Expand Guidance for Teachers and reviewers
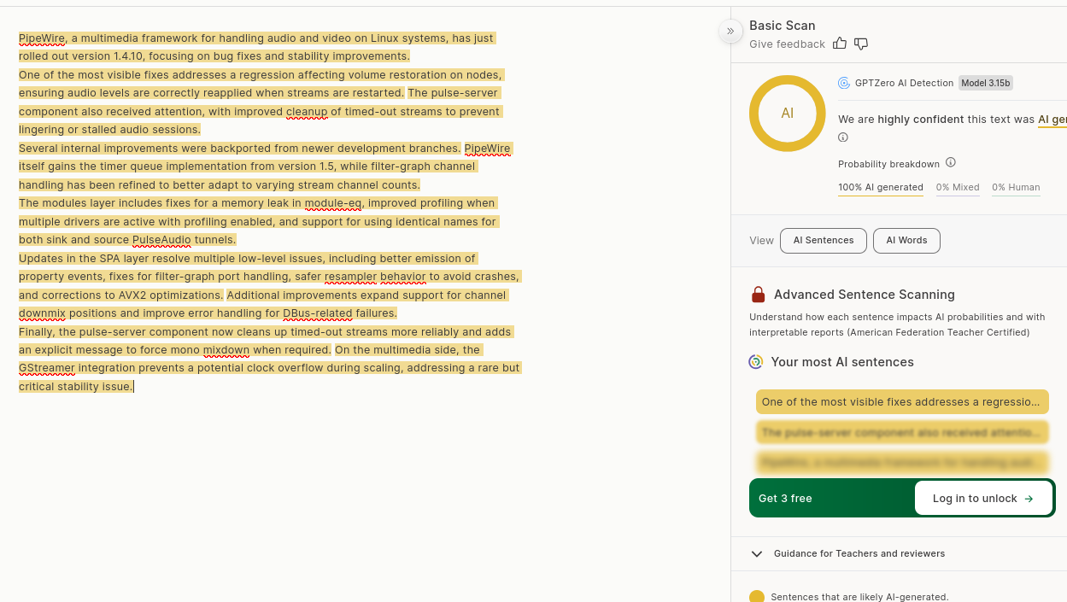 [757, 553]
